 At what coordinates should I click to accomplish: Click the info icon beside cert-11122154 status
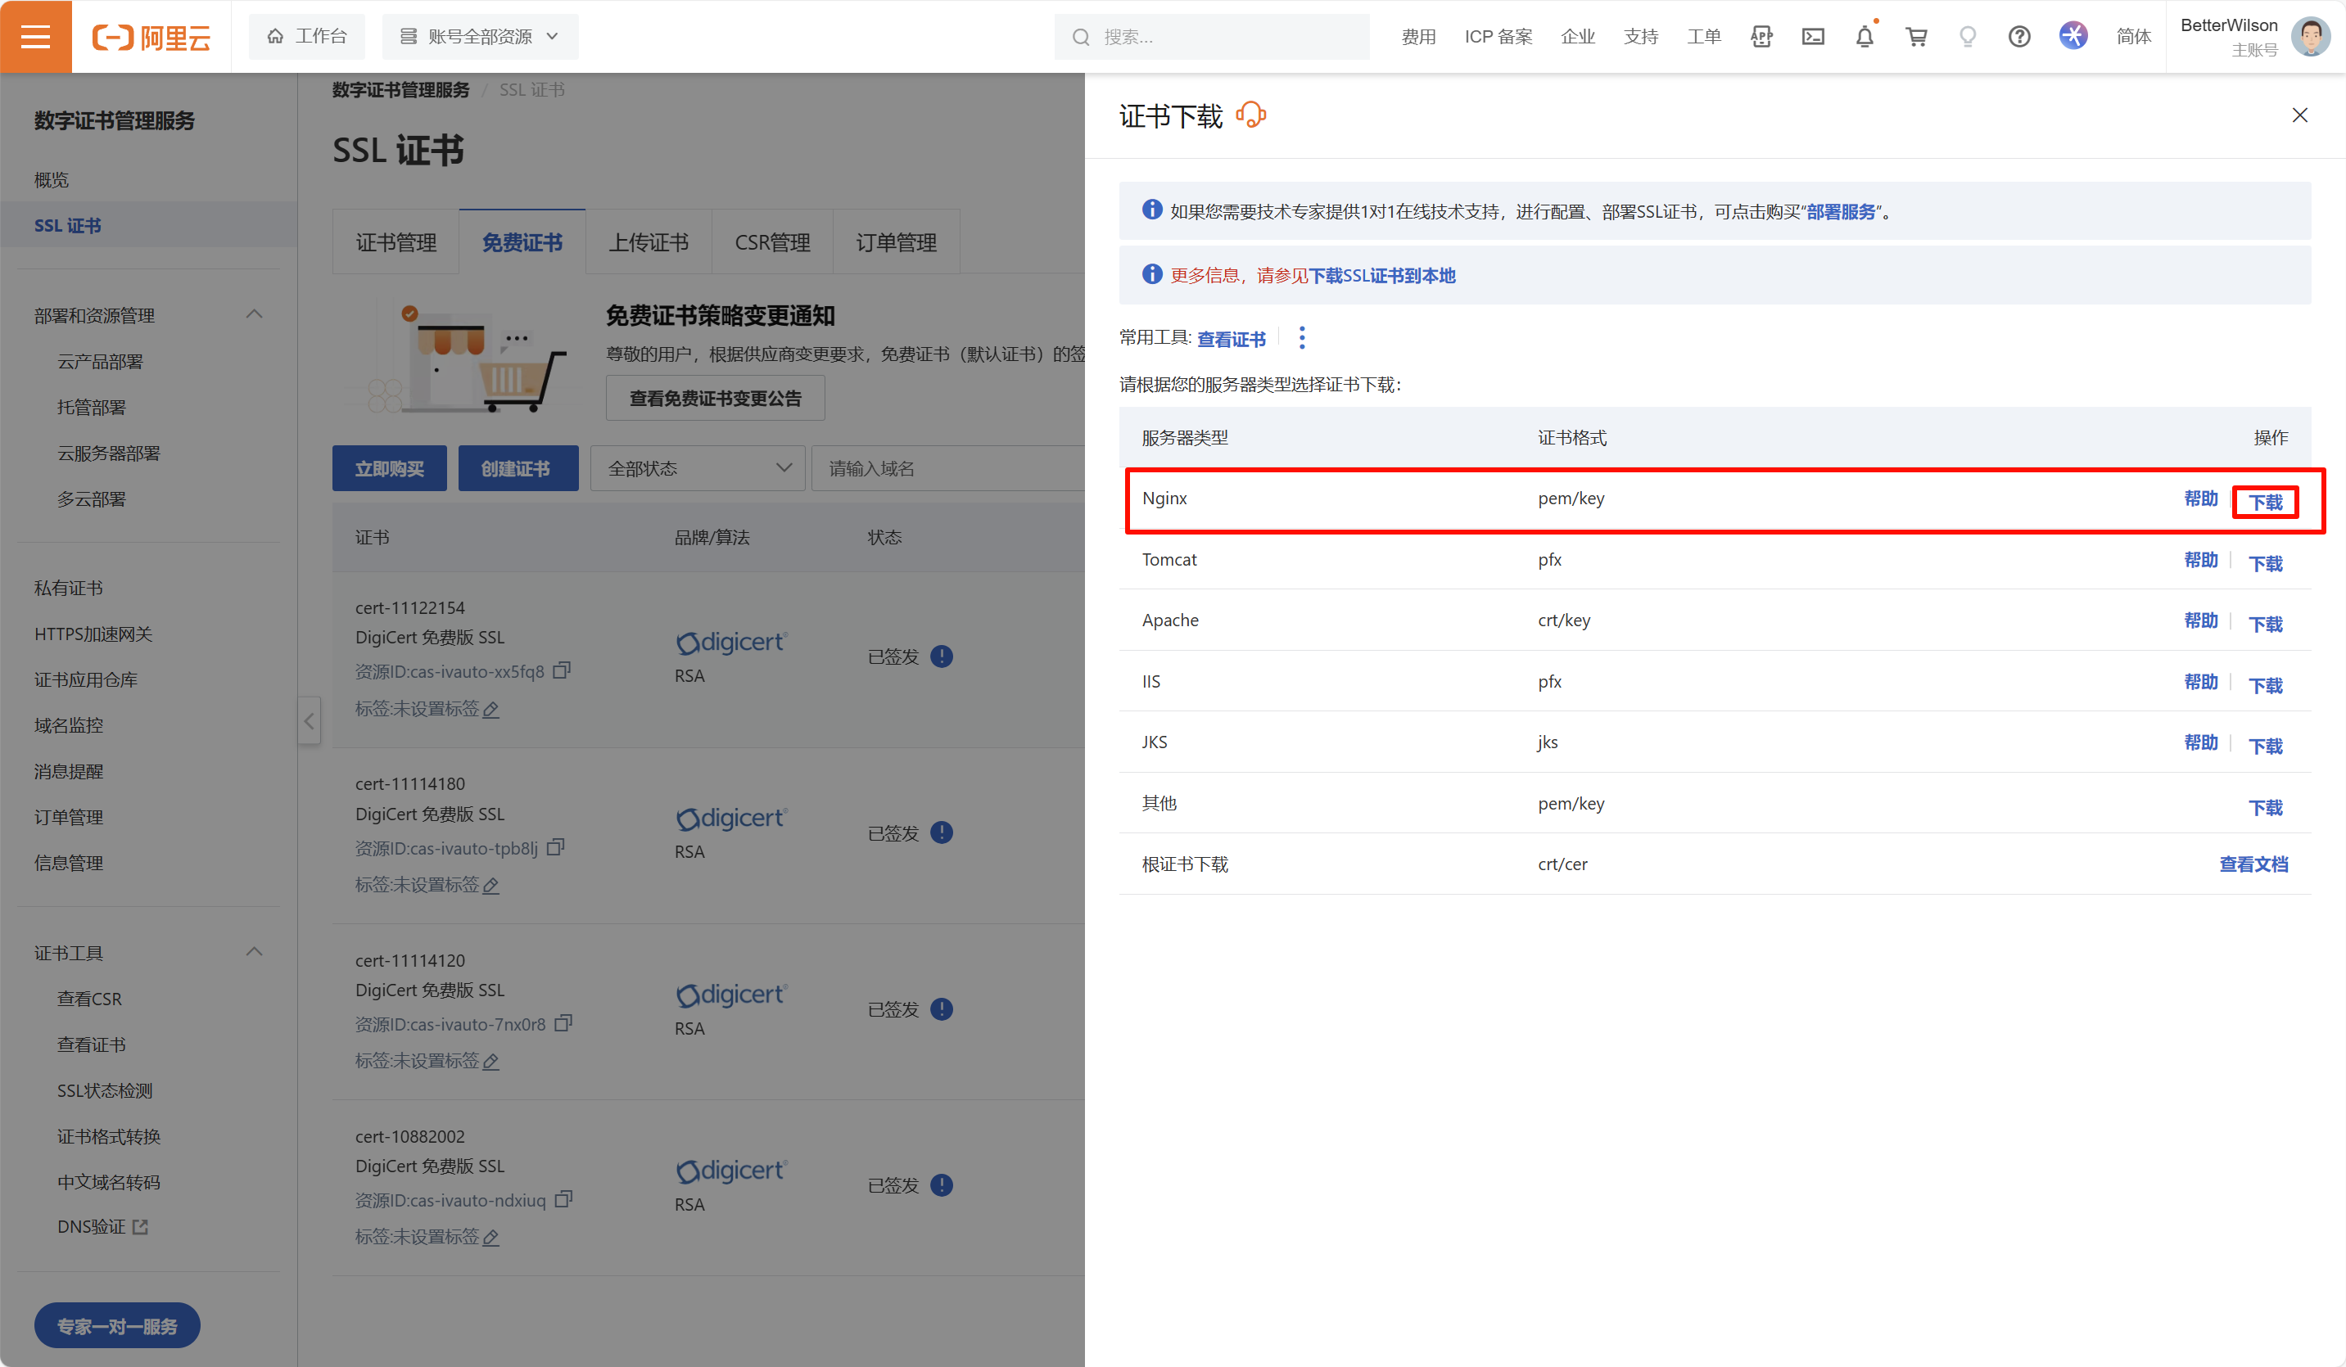(941, 656)
